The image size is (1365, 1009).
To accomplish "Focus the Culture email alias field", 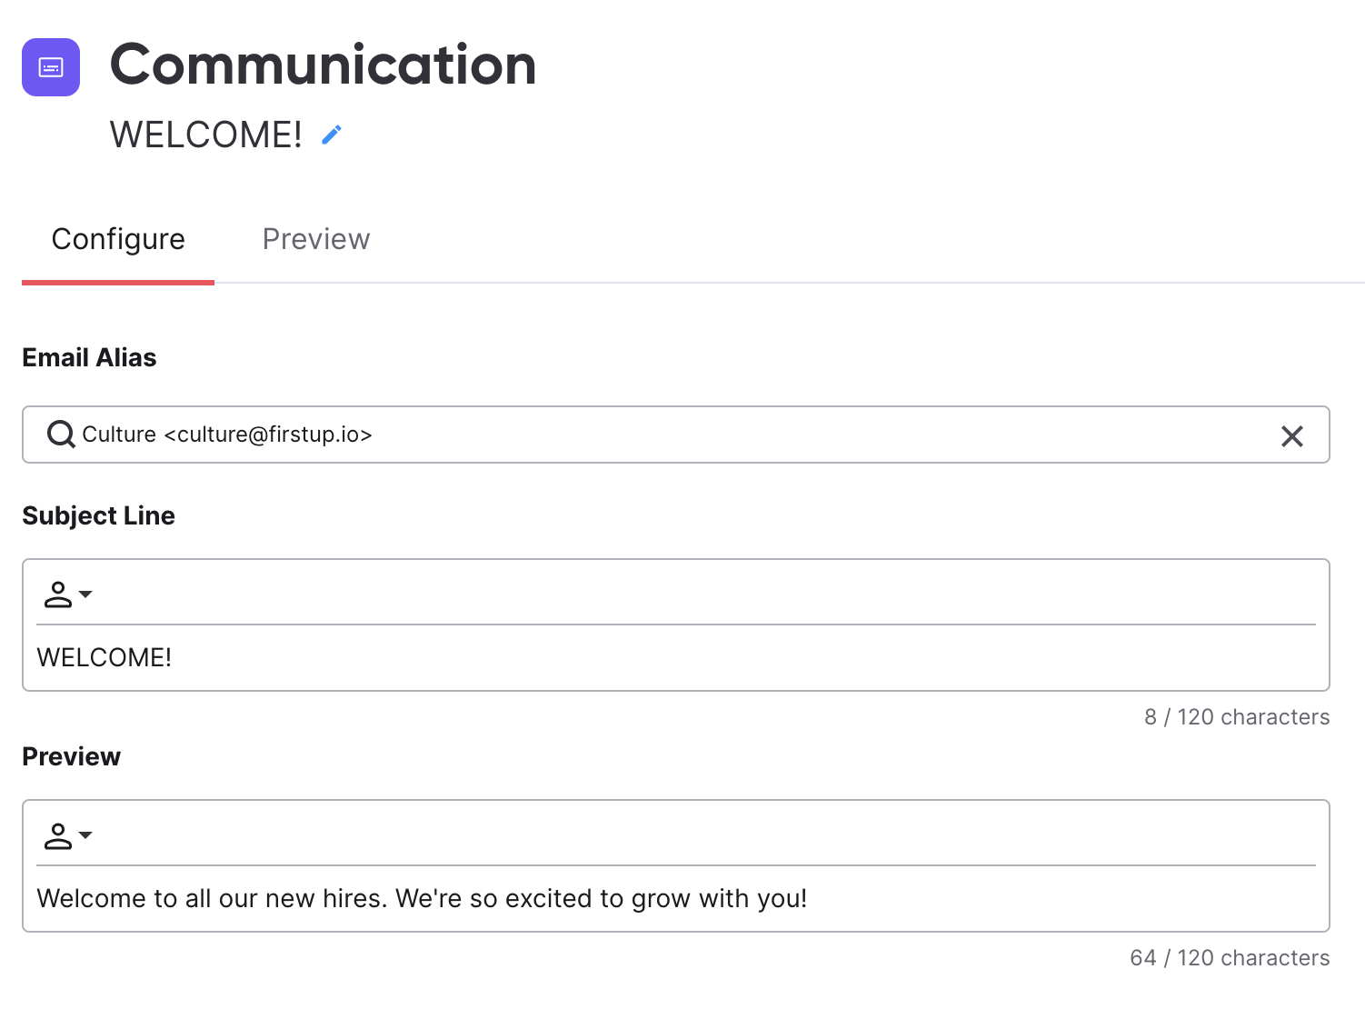I will tap(675, 435).
